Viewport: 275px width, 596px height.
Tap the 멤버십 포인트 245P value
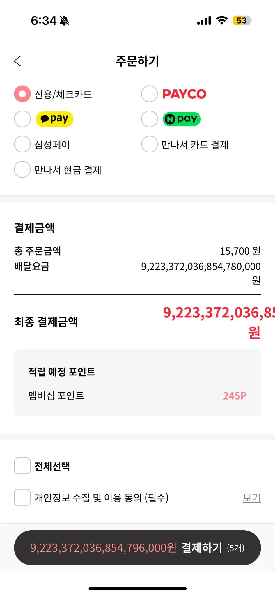click(x=235, y=396)
